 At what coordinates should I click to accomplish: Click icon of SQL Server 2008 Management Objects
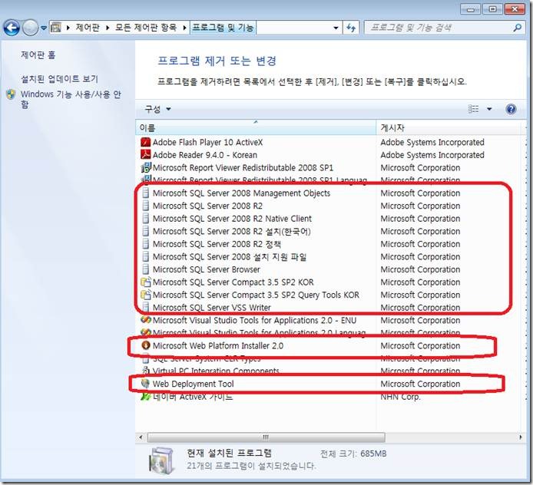(145, 193)
